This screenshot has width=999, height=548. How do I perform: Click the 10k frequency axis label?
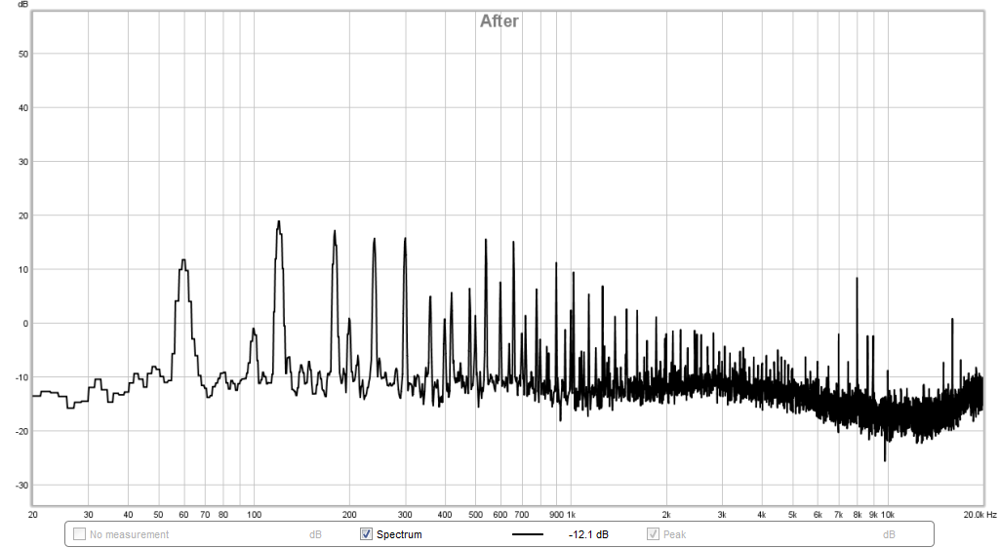(888, 514)
